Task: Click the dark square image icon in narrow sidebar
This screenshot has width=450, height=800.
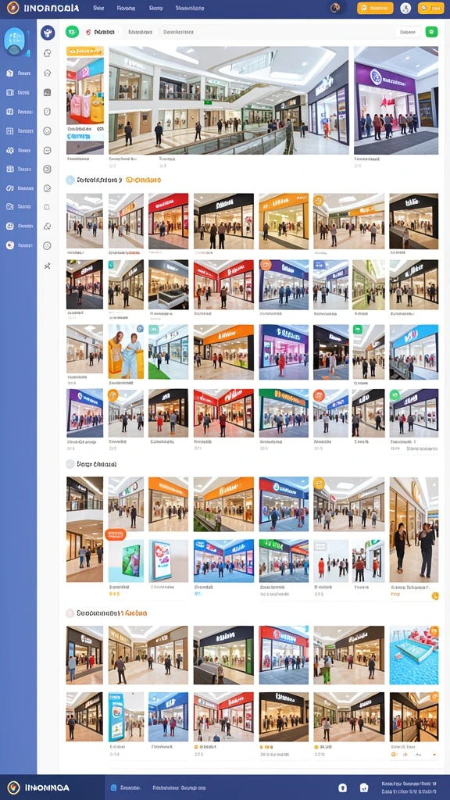Action: pos(48,92)
